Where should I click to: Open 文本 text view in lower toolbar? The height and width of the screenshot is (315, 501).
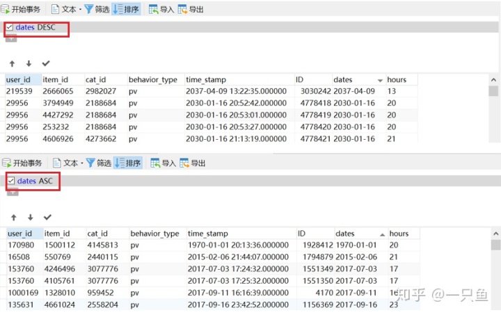tap(65, 163)
